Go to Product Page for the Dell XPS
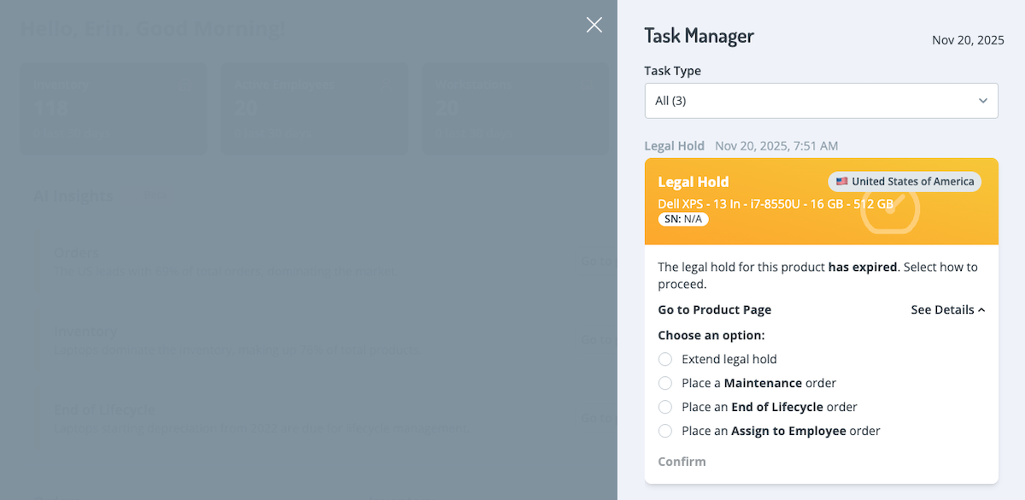Image resolution: width=1025 pixels, height=500 pixels. click(x=714, y=309)
